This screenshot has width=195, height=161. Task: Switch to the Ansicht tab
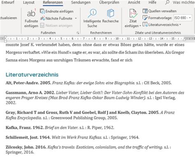pyautogui.click(x=134, y=2)
